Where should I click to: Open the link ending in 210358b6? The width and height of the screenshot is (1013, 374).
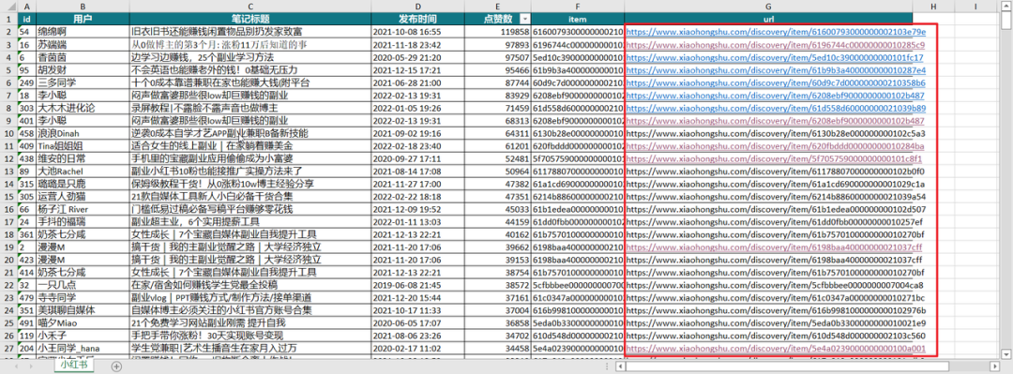click(x=776, y=83)
